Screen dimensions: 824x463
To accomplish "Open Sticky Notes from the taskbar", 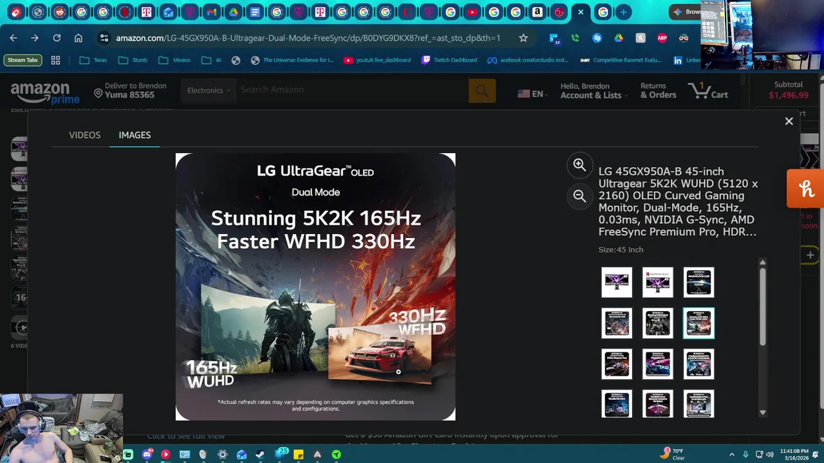I will coord(299,455).
